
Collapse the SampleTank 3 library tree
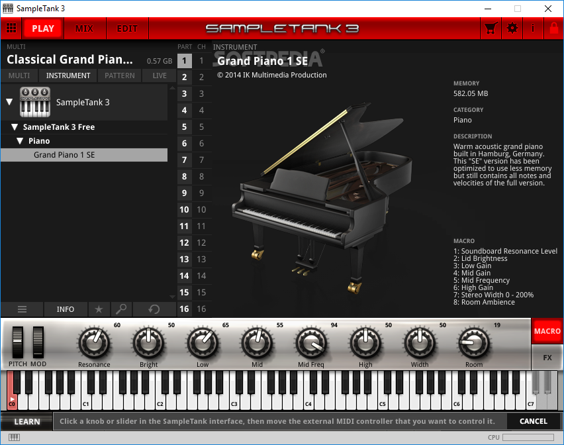pos(10,102)
